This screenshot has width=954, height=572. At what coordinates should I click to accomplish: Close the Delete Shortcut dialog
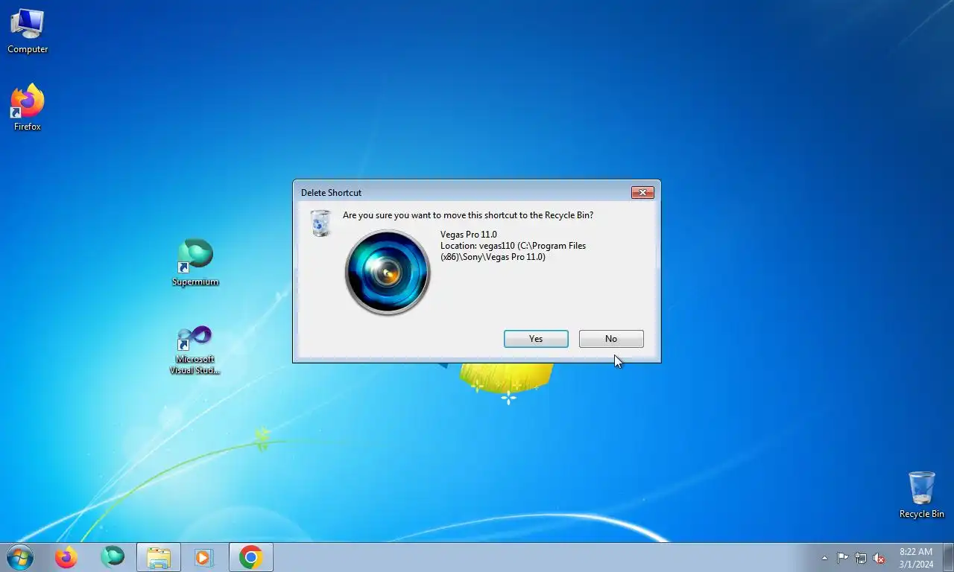pyautogui.click(x=642, y=193)
